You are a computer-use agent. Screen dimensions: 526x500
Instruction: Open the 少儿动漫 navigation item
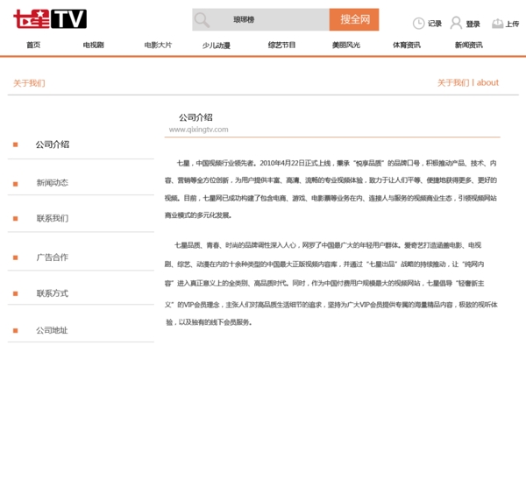[216, 45]
